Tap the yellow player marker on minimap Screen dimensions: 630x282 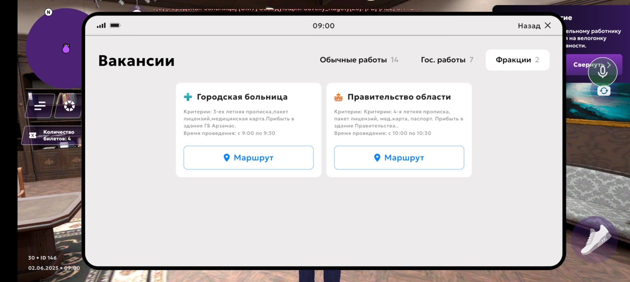(x=66, y=49)
